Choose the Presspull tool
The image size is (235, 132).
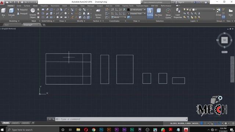point(22,14)
